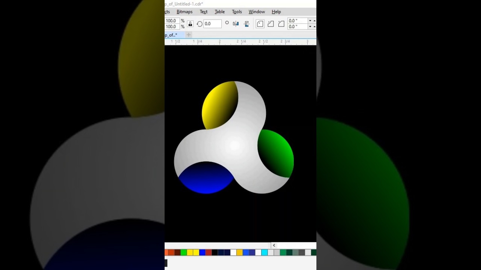The image size is (481, 270).
Task: Select the round corner style icon
Action: click(x=260, y=24)
